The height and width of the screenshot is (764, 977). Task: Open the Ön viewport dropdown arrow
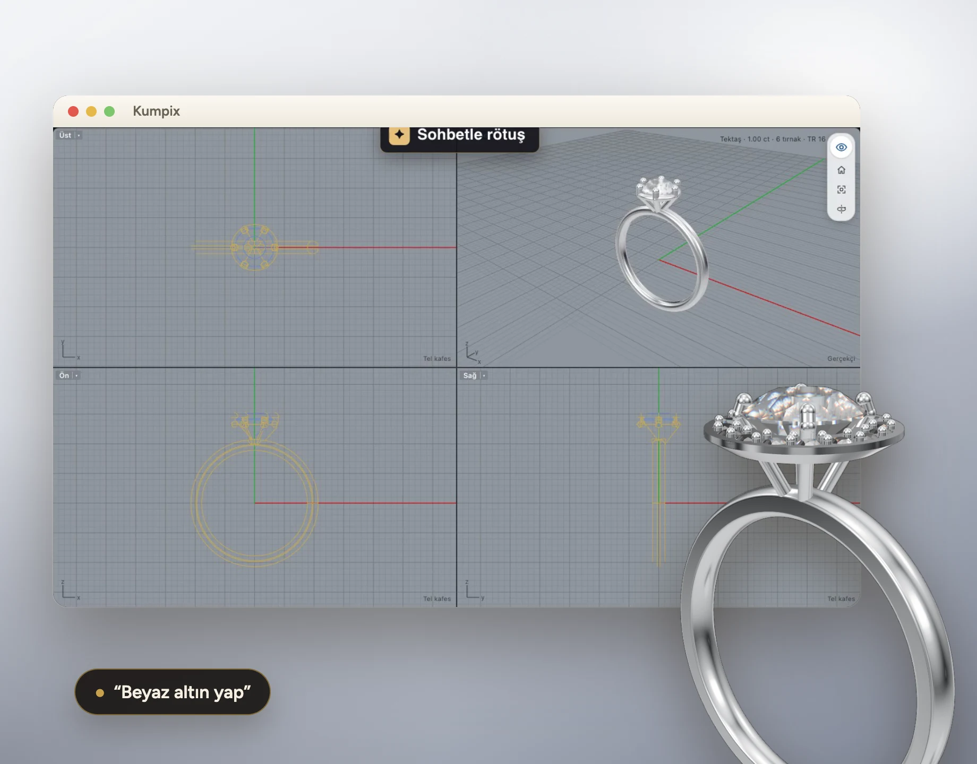tap(76, 376)
